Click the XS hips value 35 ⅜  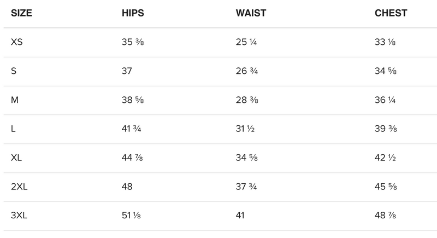point(133,42)
